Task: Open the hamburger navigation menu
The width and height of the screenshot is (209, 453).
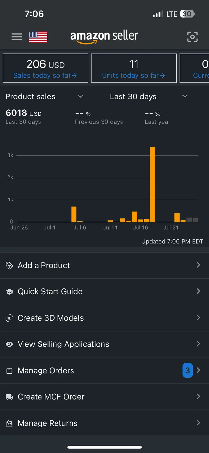Action: click(17, 37)
